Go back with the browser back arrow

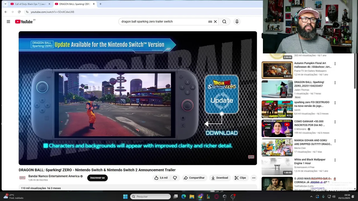[x=6, y=12]
